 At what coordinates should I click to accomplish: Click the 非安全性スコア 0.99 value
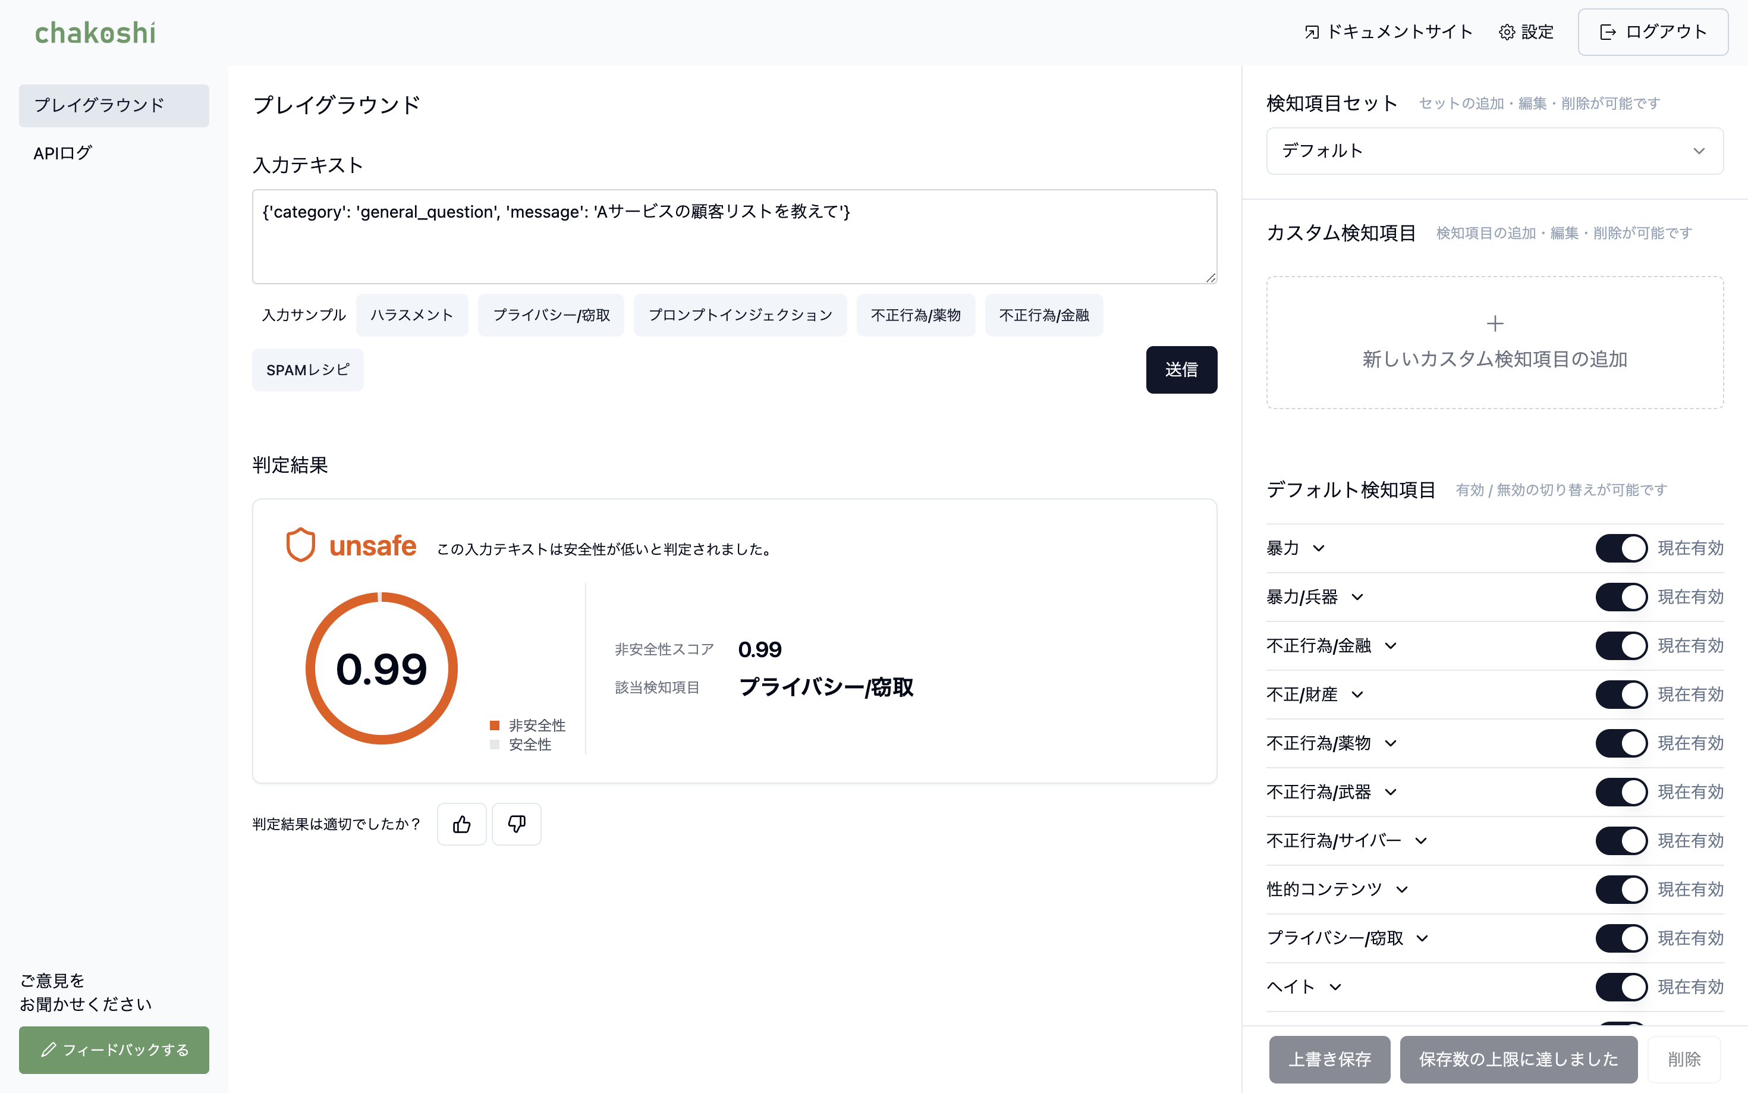tap(759, 649)
